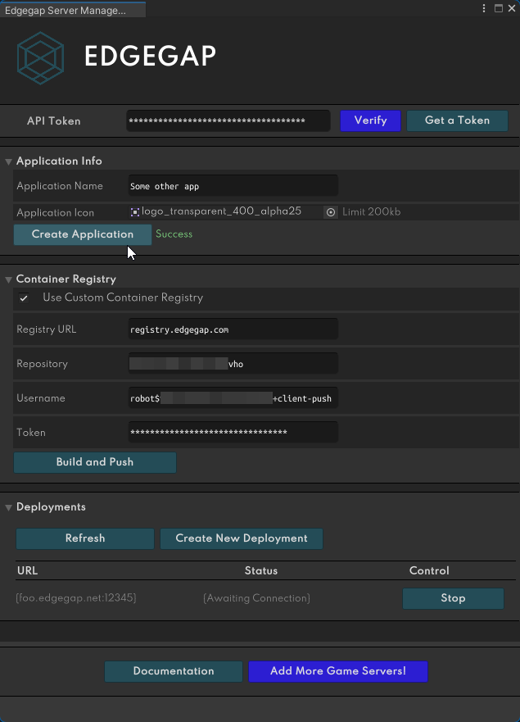
Task: Close the Edgegap Server Manager window
Action: tap(512, 8)
